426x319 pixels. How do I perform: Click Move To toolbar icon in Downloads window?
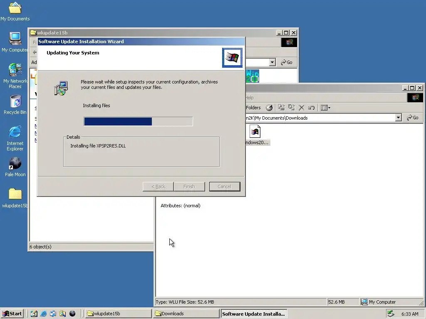click(282, 108)
